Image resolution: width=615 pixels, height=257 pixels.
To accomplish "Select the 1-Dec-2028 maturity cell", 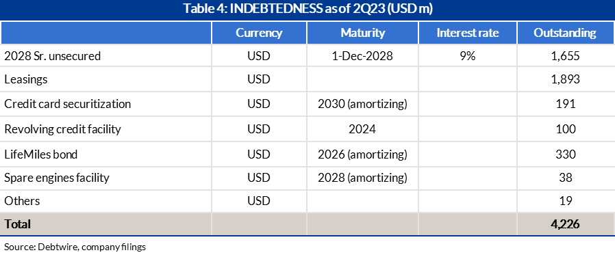I will point(362,56).
